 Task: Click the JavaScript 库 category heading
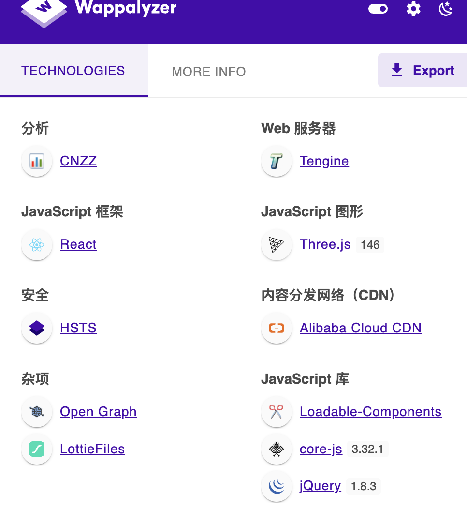[x=305, y=379]
